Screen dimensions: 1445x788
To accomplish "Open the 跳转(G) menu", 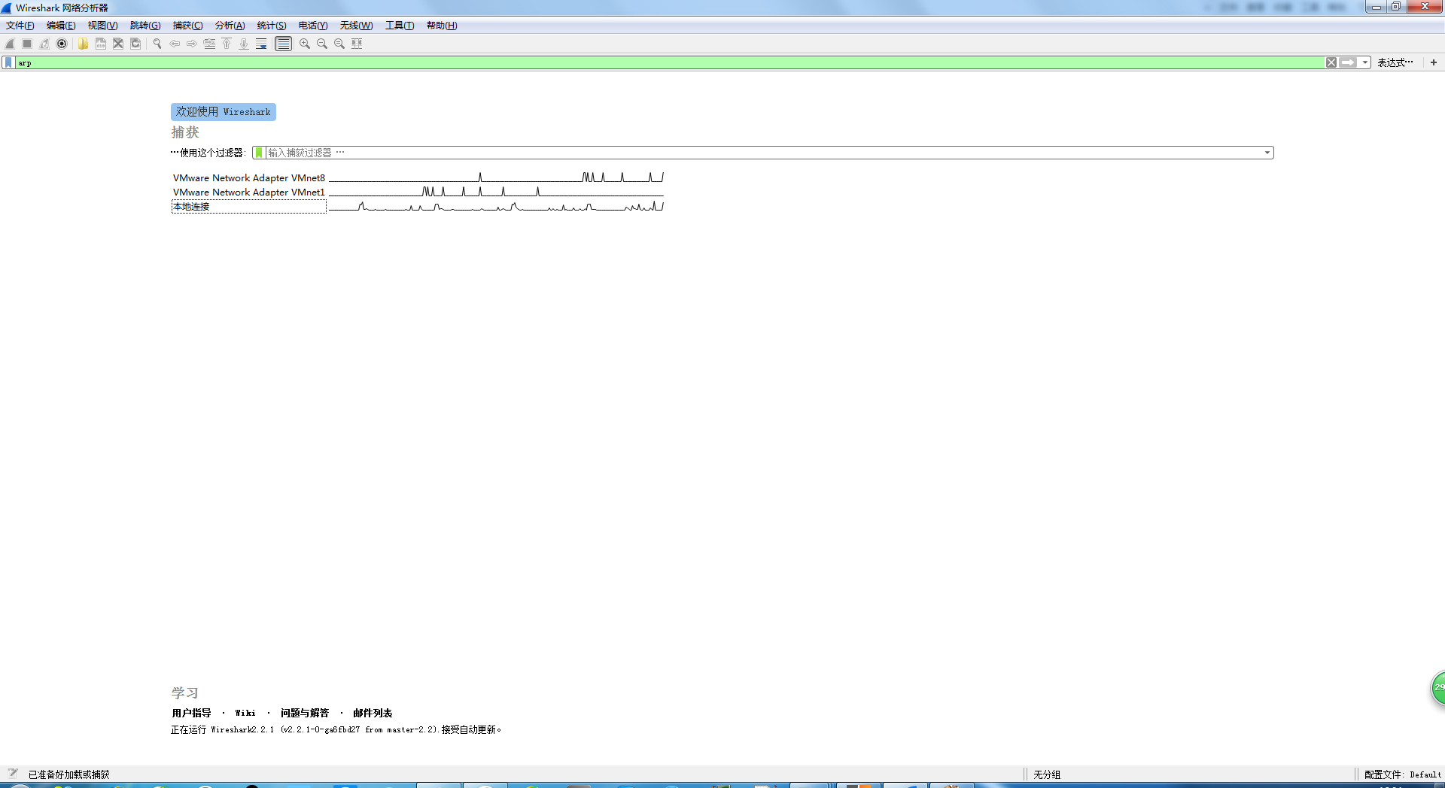I will 145,26.
